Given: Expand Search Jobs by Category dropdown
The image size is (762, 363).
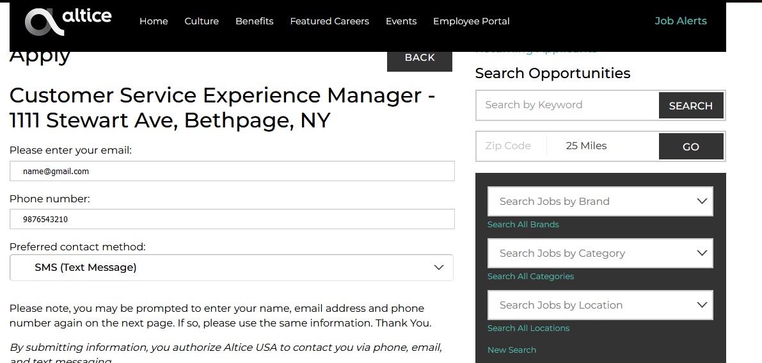Looking at the screenshot, I should tap(600, 253).
